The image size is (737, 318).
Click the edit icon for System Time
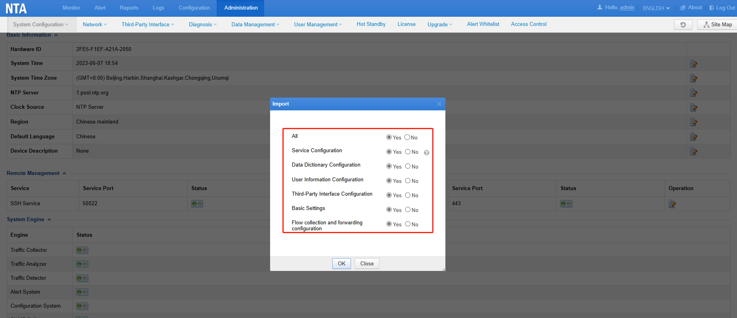coord(694,63)
